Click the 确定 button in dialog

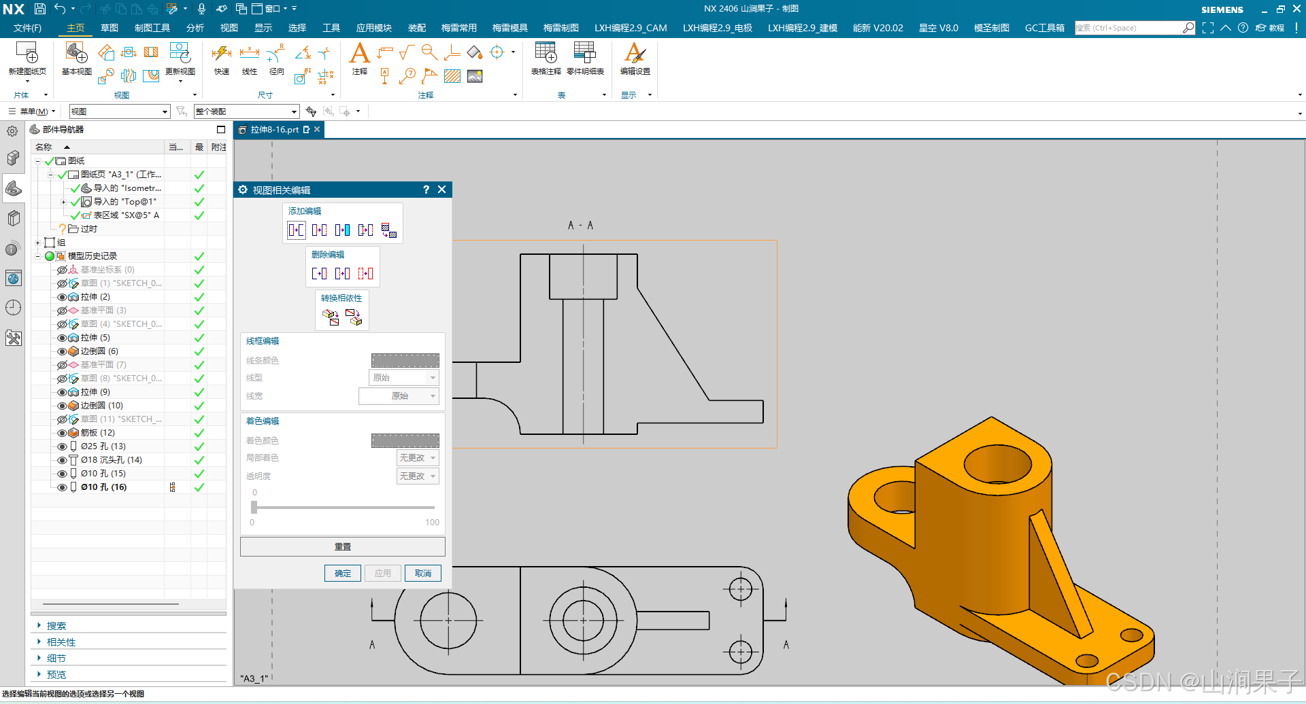click(343, 574)
